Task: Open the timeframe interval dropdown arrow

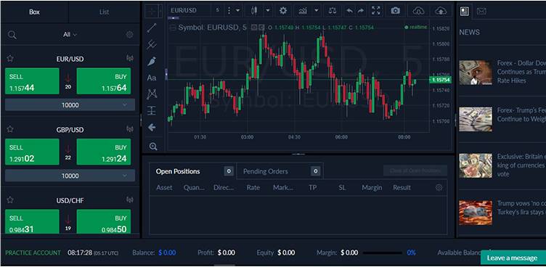Action: coord(238,11)
